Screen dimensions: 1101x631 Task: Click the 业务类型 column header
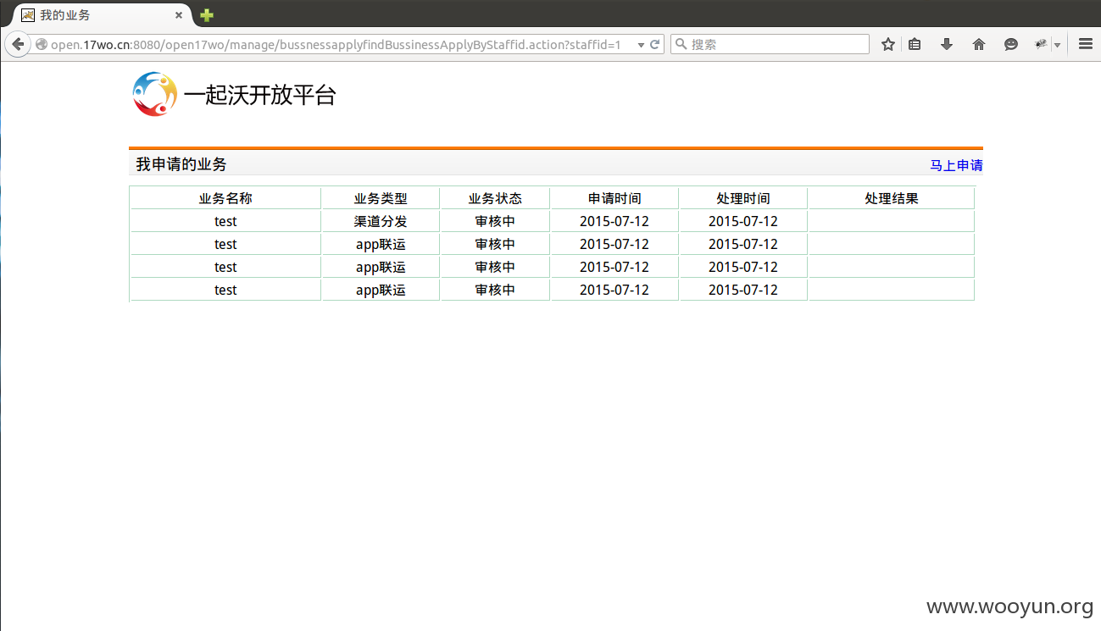point(381,198)
